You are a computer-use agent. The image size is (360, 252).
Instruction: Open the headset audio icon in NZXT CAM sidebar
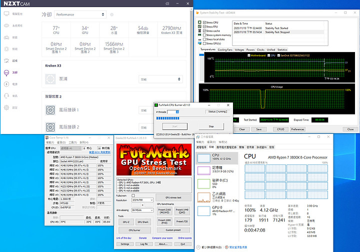coord(6,95)
